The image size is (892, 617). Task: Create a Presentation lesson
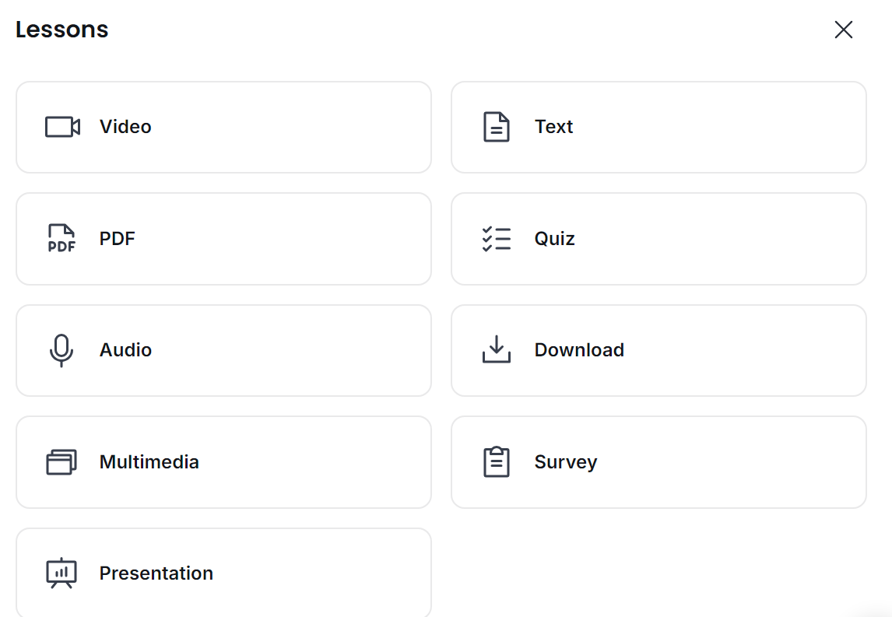223,573
